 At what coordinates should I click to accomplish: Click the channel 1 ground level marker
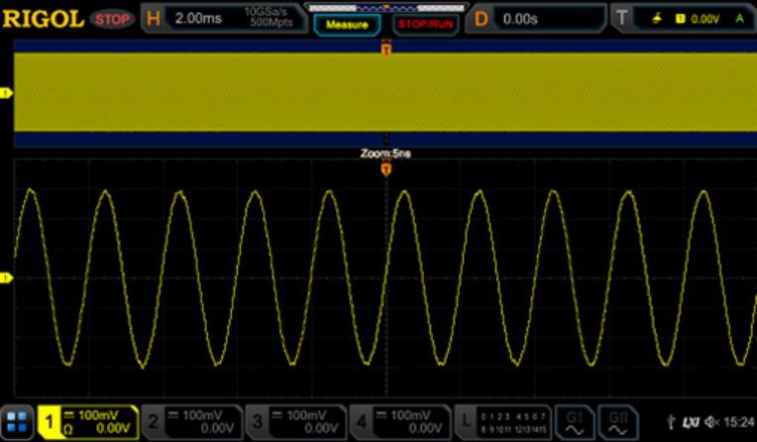[6, 278]
